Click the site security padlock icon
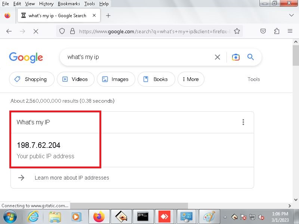 [73, 31]
